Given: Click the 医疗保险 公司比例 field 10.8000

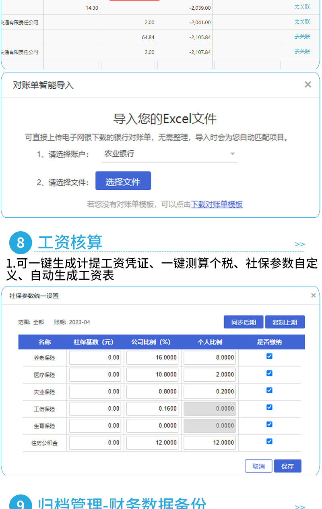Looking at the screenshot, I should (x=152, y=374).
